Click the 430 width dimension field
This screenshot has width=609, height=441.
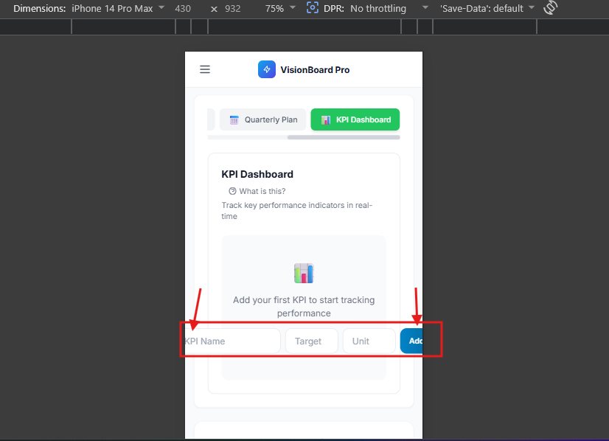(x=183, y=9)
